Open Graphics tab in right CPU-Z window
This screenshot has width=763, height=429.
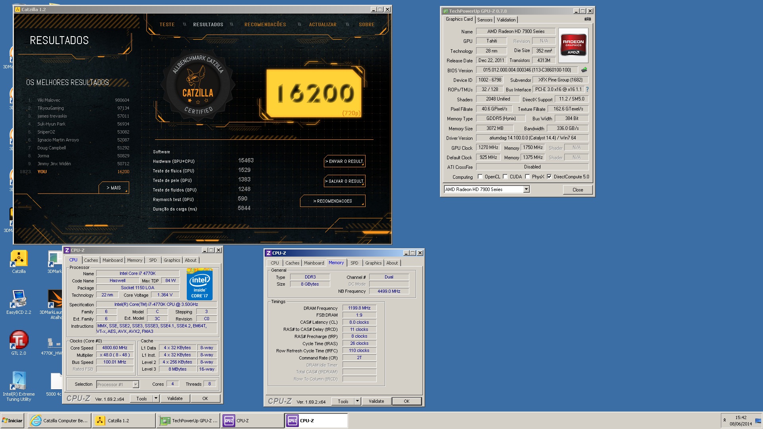pos(373,263)
